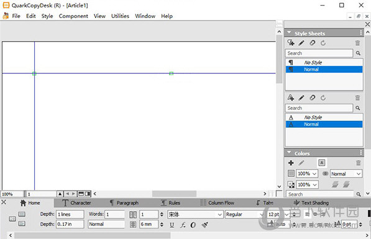Switch to the Paragraph tab
371x239 pixels.
tap(124, 203)
